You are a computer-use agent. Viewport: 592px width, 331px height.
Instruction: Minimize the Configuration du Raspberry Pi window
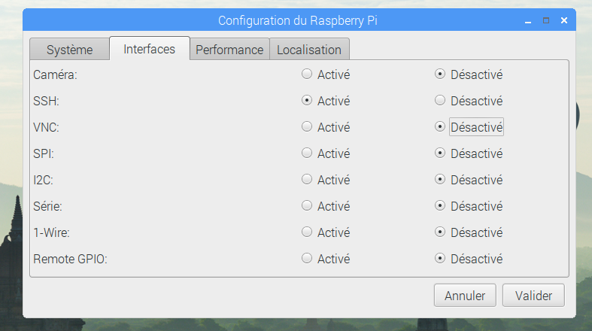[528, 21]
